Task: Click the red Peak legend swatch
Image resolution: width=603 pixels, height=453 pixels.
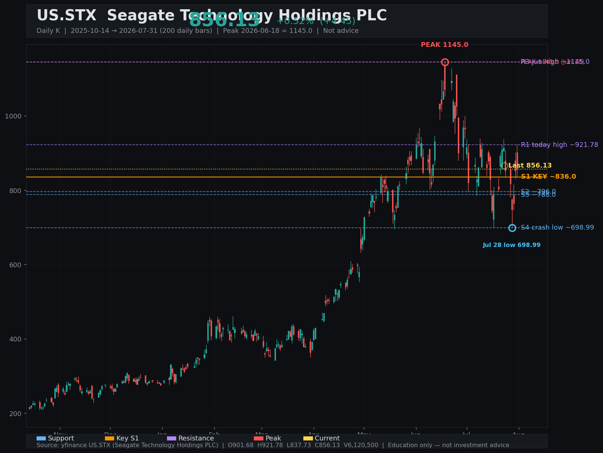Action: (259, 438)
